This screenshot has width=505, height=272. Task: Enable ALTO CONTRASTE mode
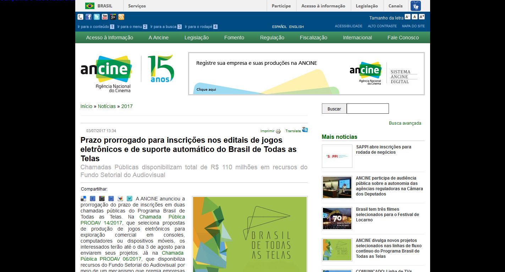pyautogui.click(x=382, y=26)
